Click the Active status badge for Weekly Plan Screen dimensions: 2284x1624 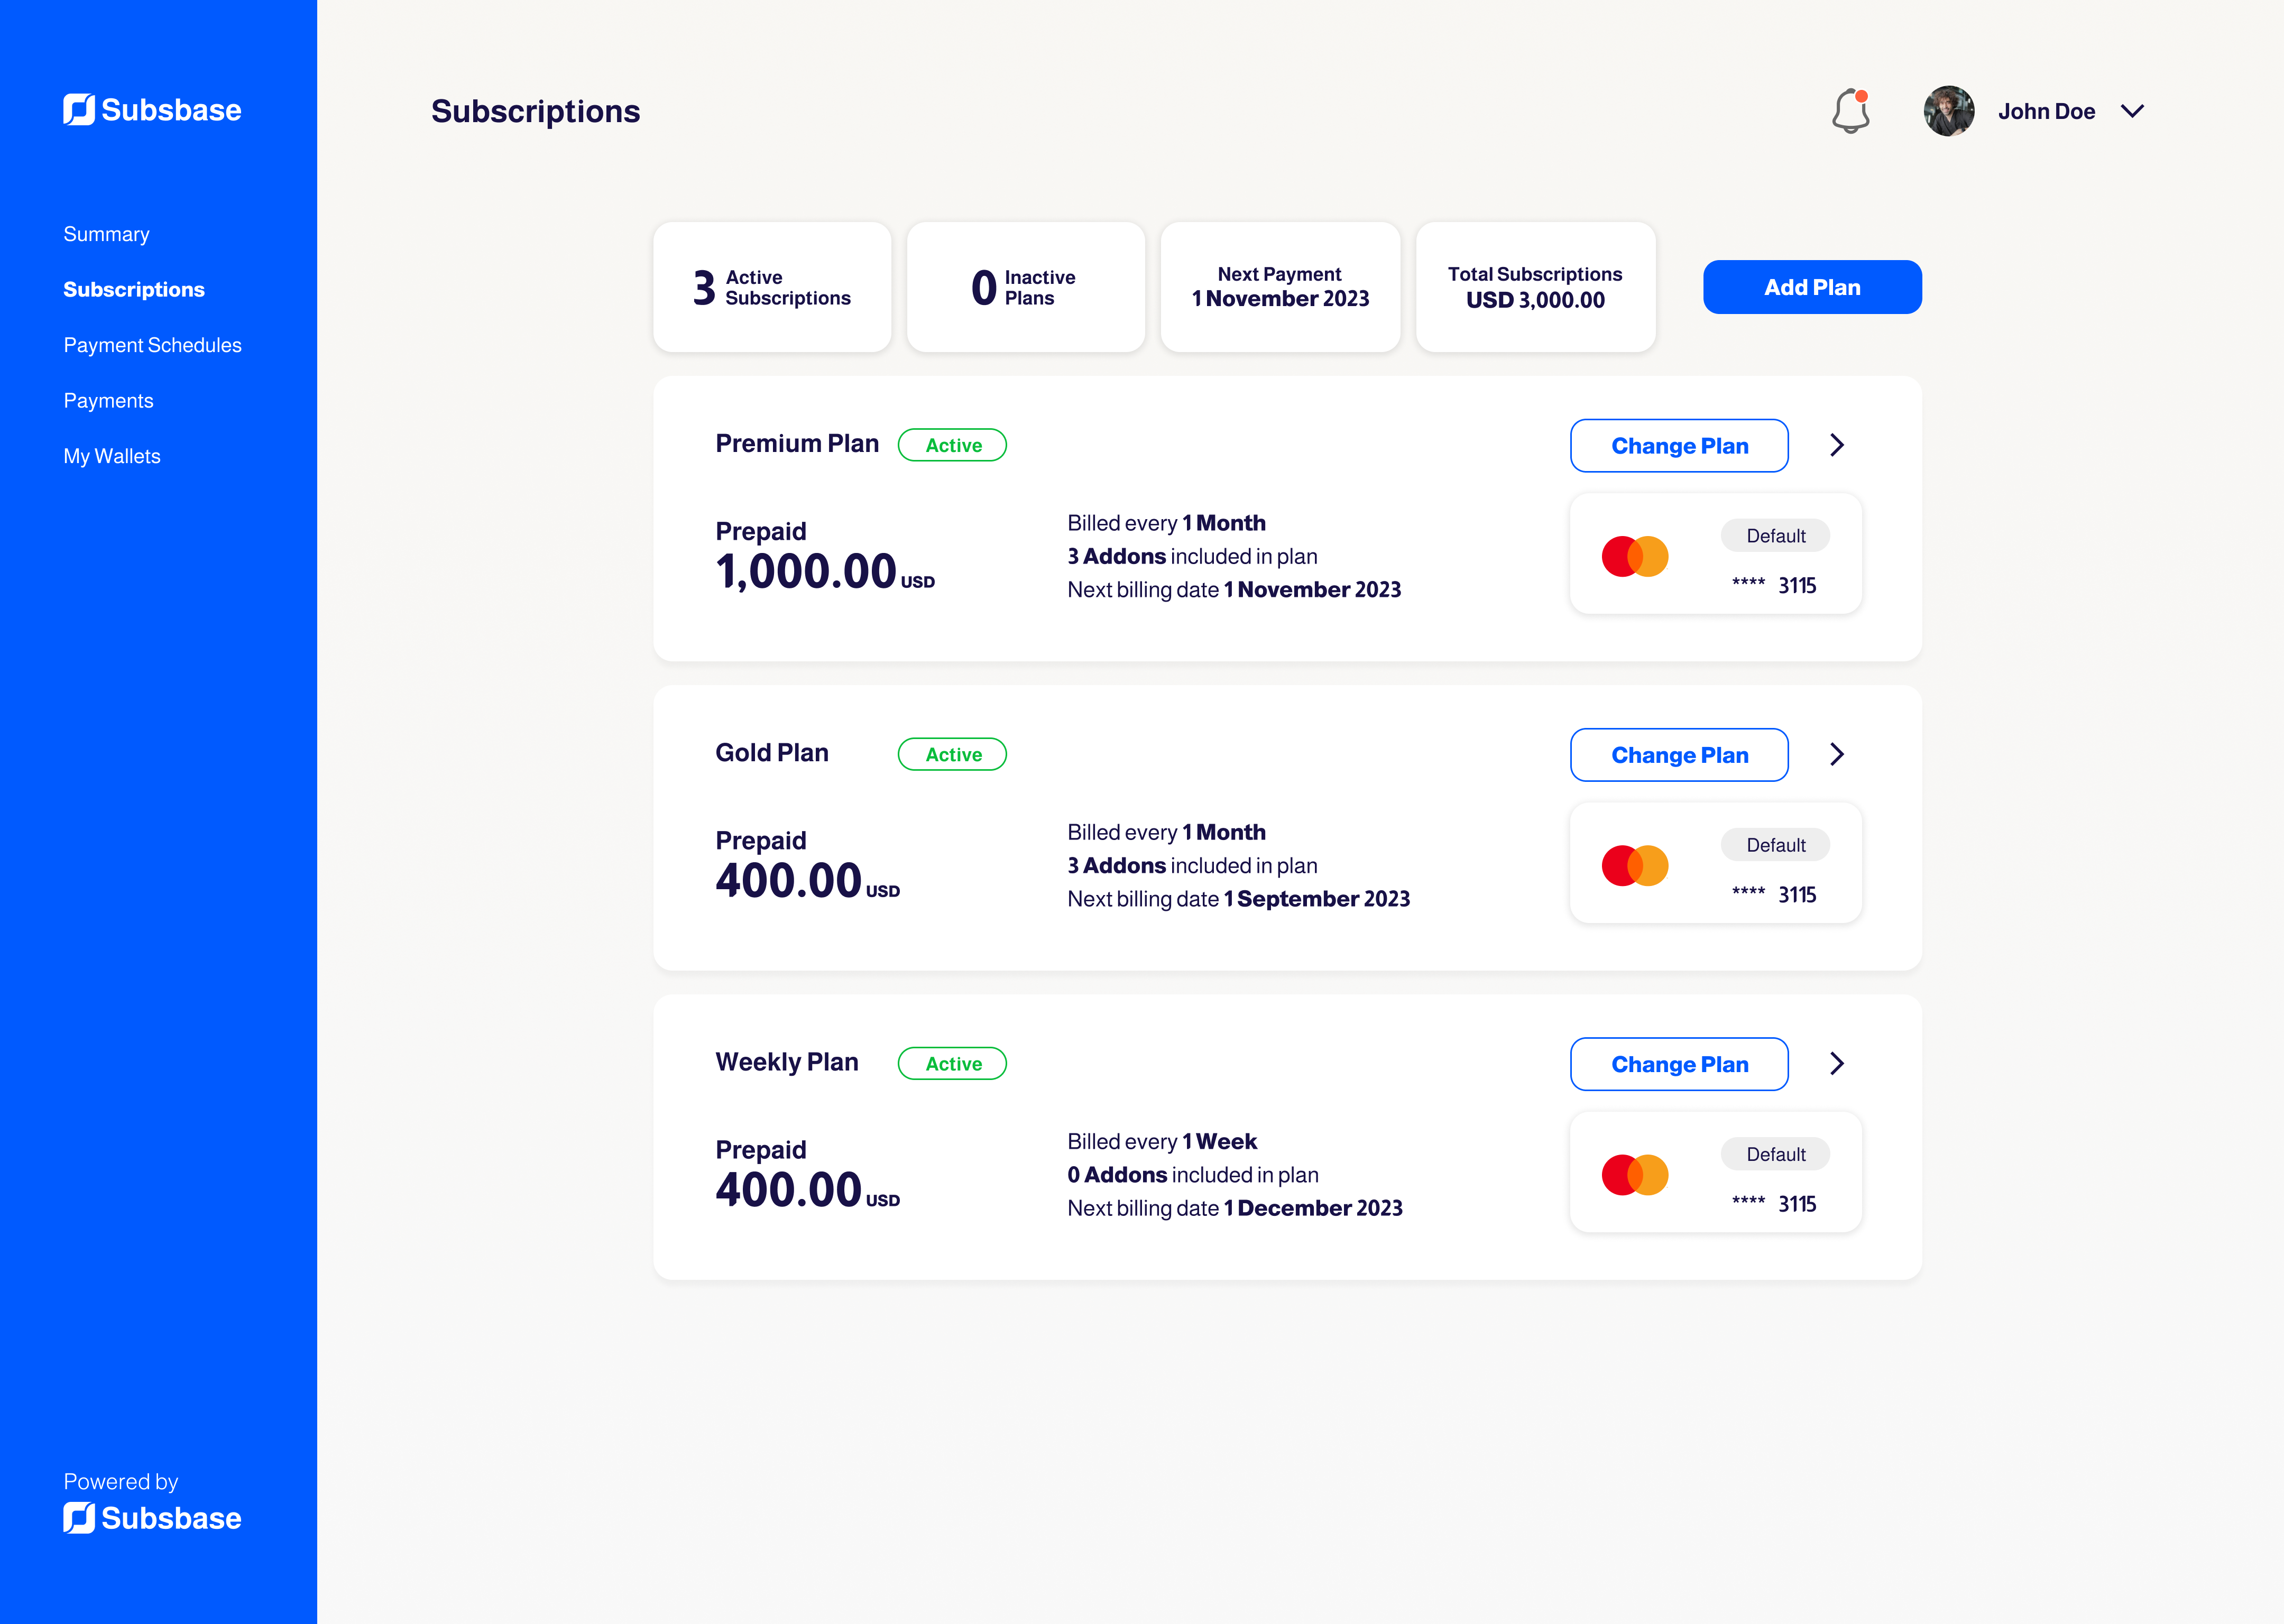(952, 1063)
